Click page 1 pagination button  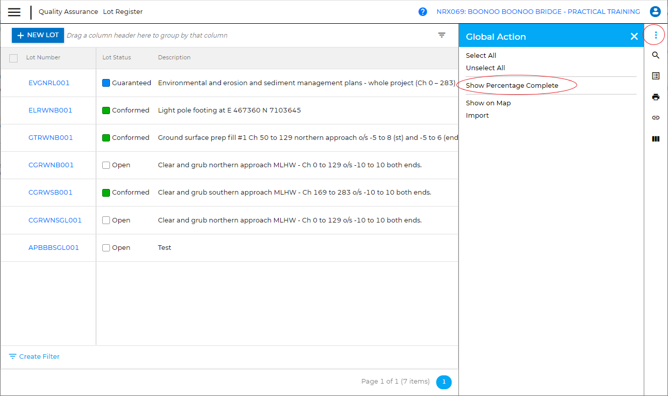click(443, 382)
